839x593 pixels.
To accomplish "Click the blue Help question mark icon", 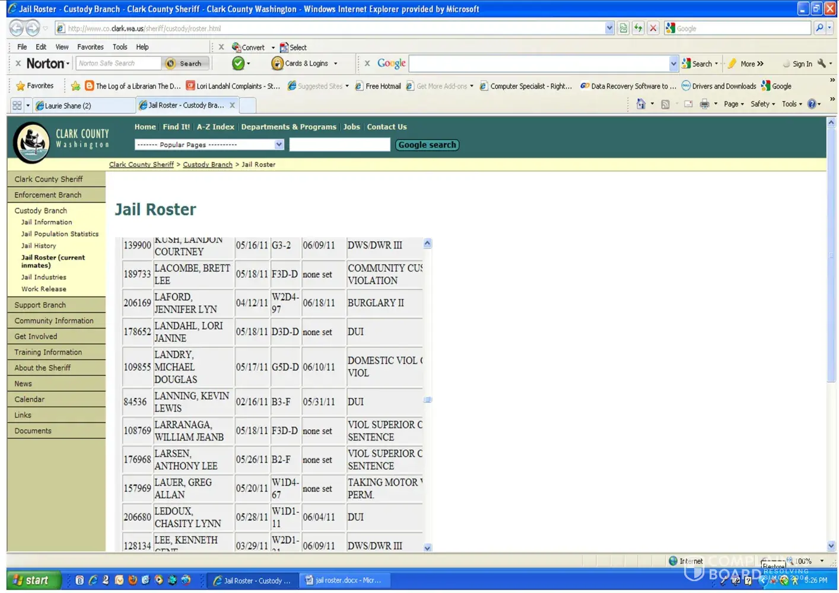I will 812,104.
